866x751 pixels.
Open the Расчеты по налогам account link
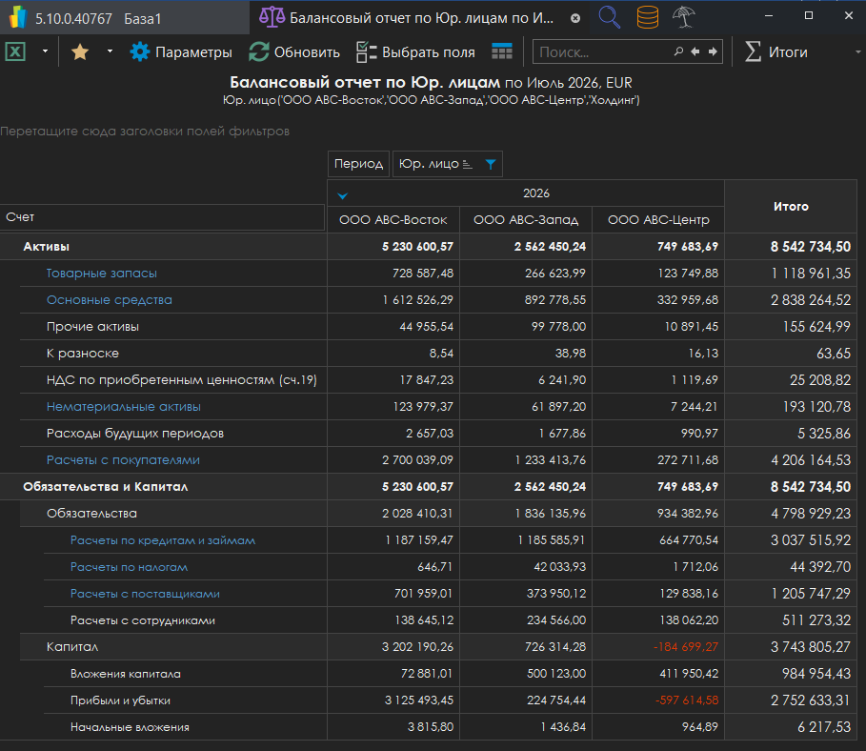click(129, 567)
